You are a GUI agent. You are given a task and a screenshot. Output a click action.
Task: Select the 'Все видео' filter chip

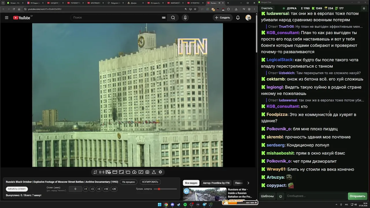pos(191,183)
